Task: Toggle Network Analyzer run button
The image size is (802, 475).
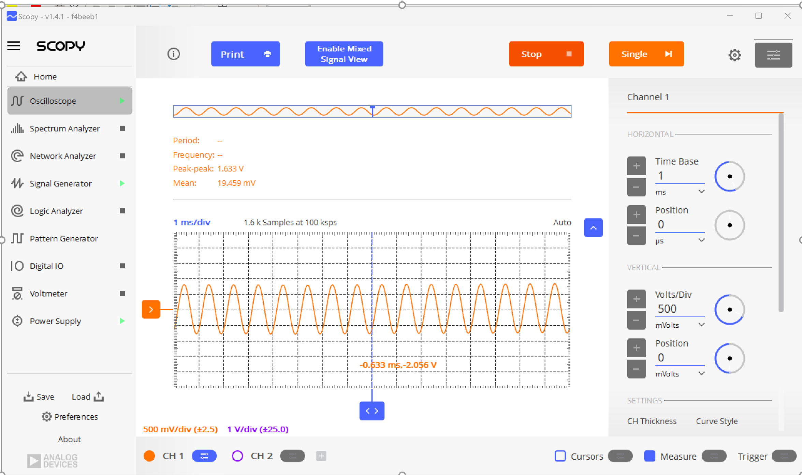Action: 122,156
